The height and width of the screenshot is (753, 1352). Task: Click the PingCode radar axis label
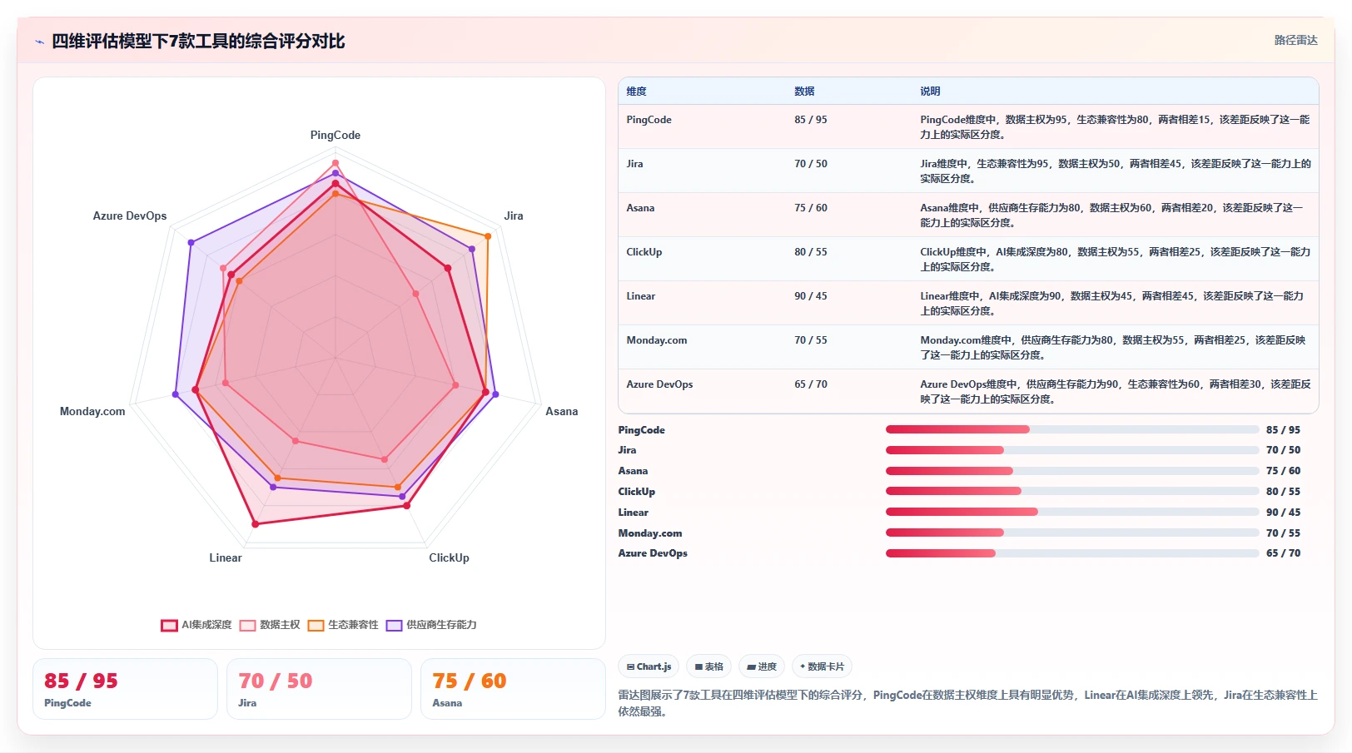[336, 135]
